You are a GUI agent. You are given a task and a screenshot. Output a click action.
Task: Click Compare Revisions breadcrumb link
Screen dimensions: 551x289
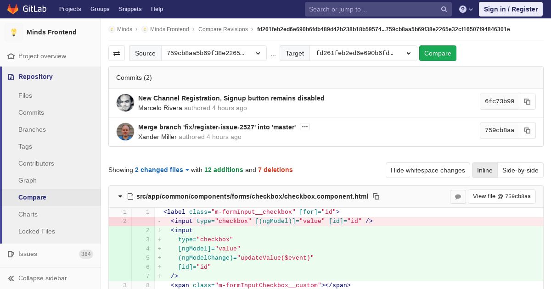(223, 29)
